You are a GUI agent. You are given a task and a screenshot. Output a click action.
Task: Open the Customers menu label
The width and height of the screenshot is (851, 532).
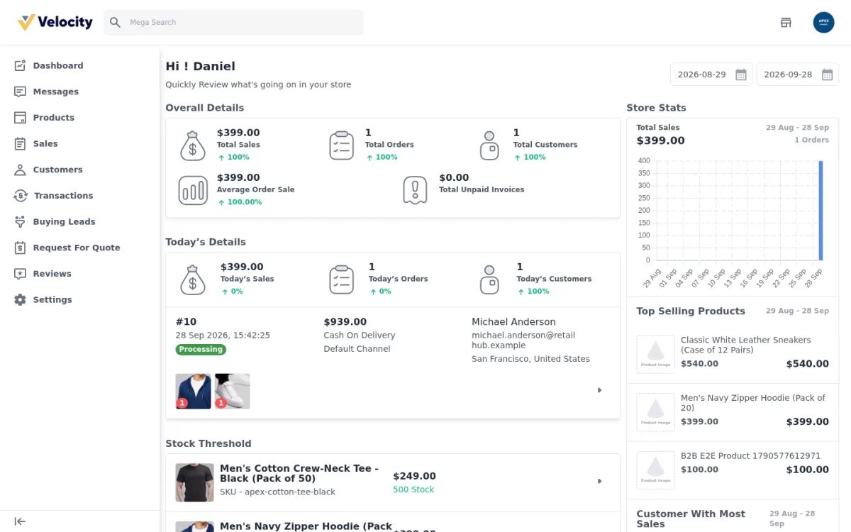coord(58,170)
